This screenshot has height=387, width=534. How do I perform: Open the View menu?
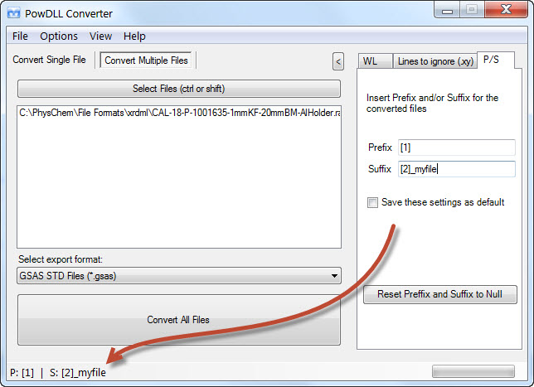point(100,36)
